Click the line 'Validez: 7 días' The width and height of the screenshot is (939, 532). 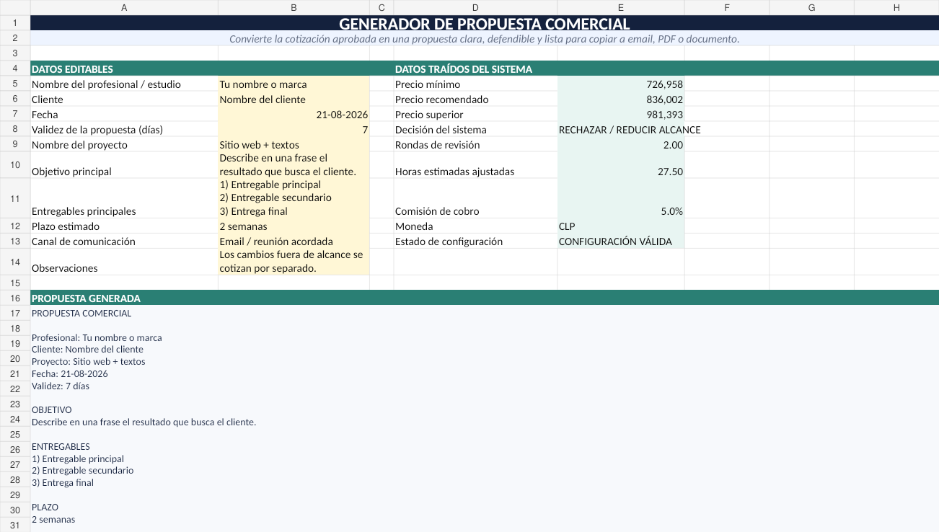[61, 386]
